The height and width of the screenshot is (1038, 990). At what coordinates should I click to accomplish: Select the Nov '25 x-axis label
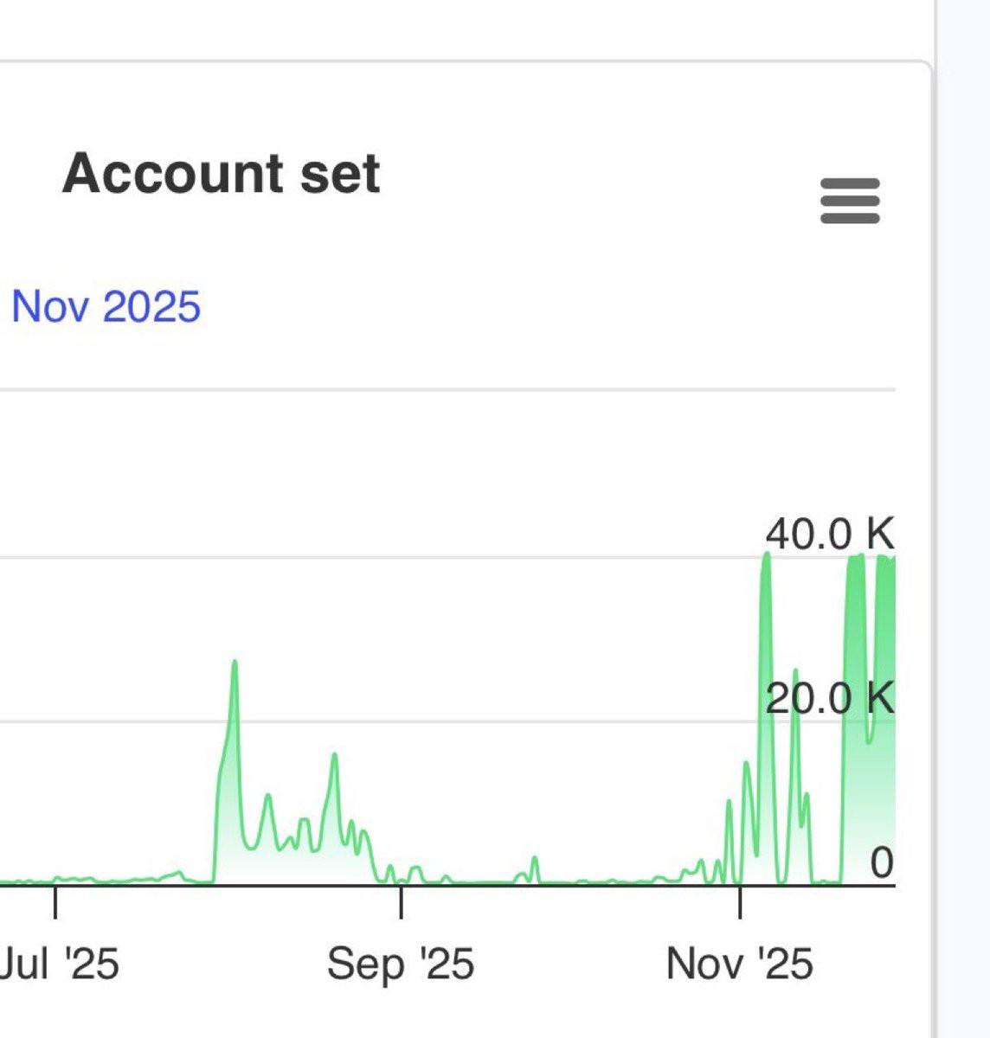tap(740, 963)
